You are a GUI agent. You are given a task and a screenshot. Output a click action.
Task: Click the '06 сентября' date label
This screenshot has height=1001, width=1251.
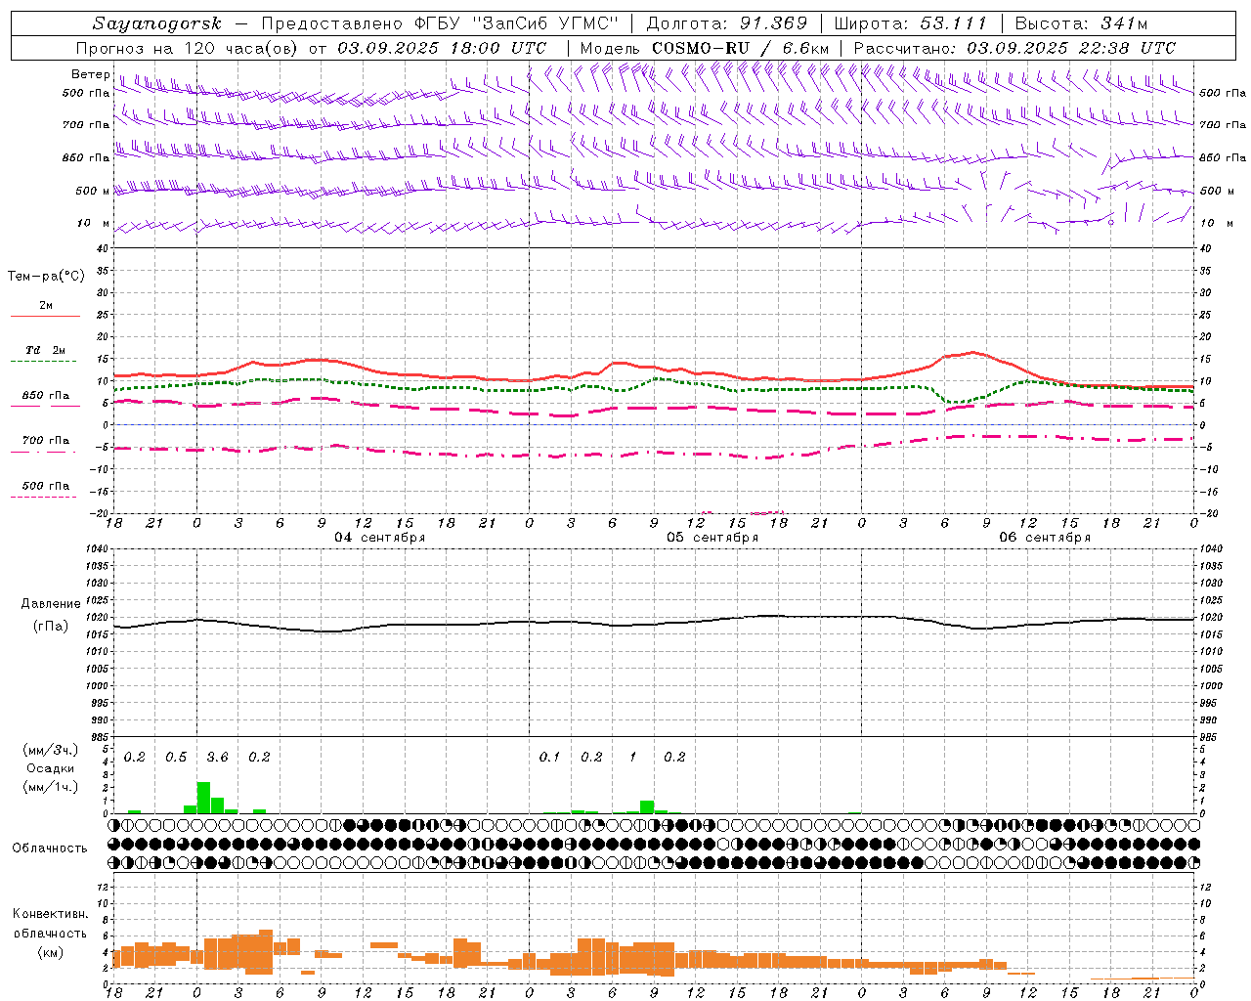[x=1045, y=538]
